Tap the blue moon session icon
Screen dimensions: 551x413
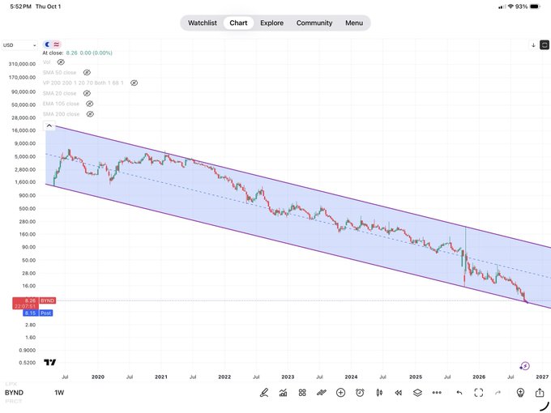pyautogui.click(x=48, y=45)
